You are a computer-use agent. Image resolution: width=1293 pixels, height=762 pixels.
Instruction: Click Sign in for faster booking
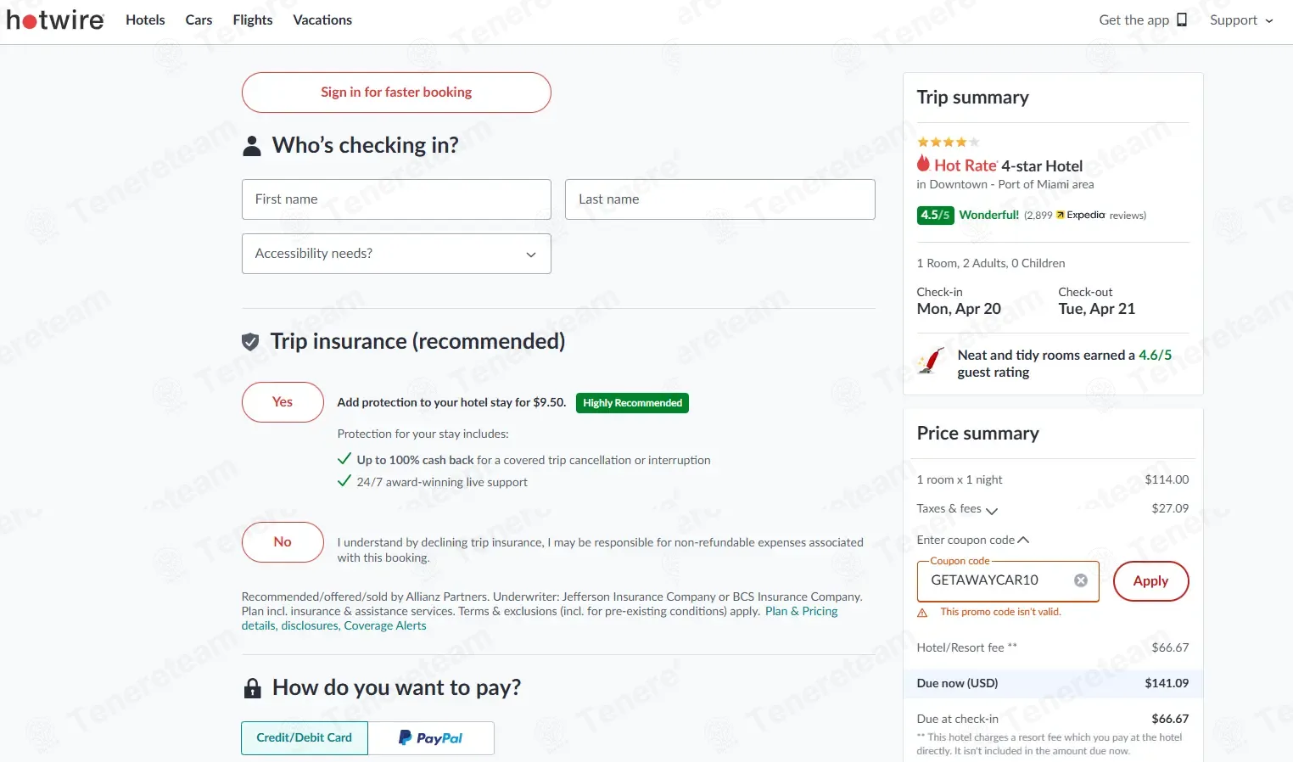(x=396, y=92)
